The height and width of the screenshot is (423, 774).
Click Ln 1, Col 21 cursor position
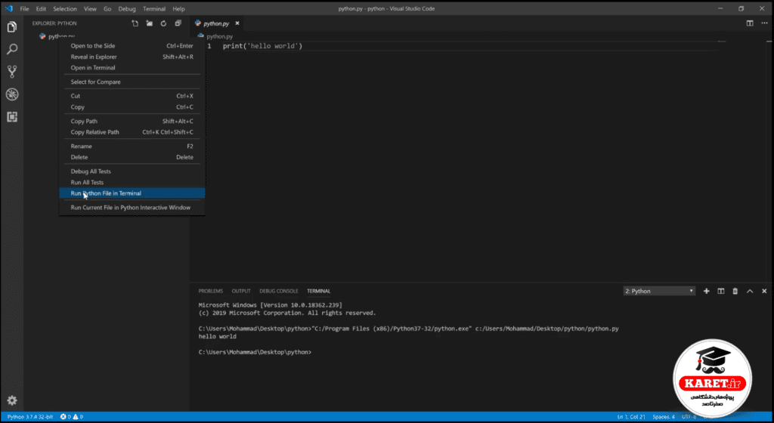click(630, 417)
